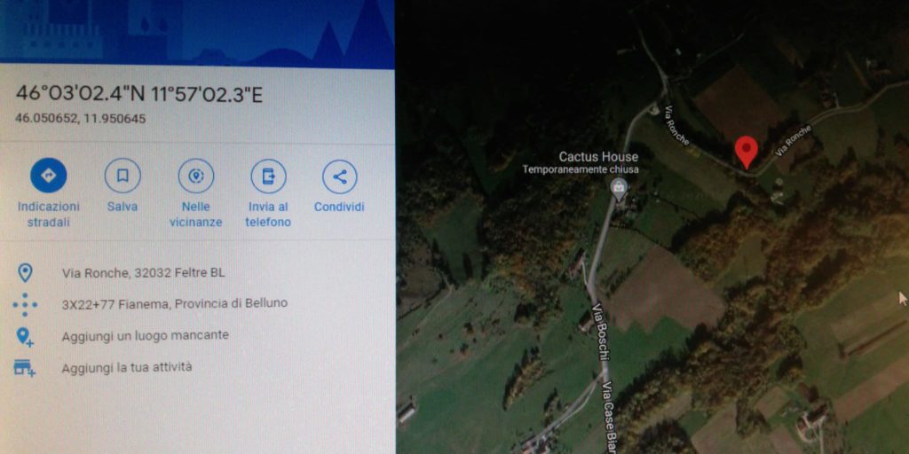Open Aggiungi la tua attività
Screen dimensions: 909x454
(127, 367)
